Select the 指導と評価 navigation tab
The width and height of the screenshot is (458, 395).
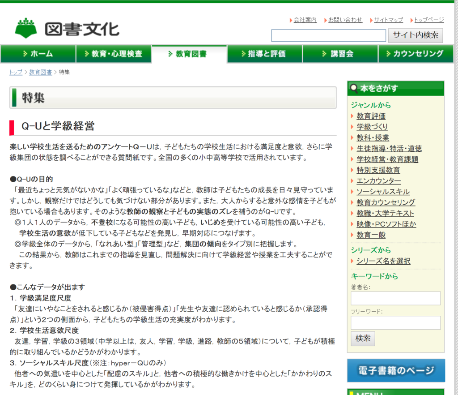pyautogui.click(x=265, y=54)
